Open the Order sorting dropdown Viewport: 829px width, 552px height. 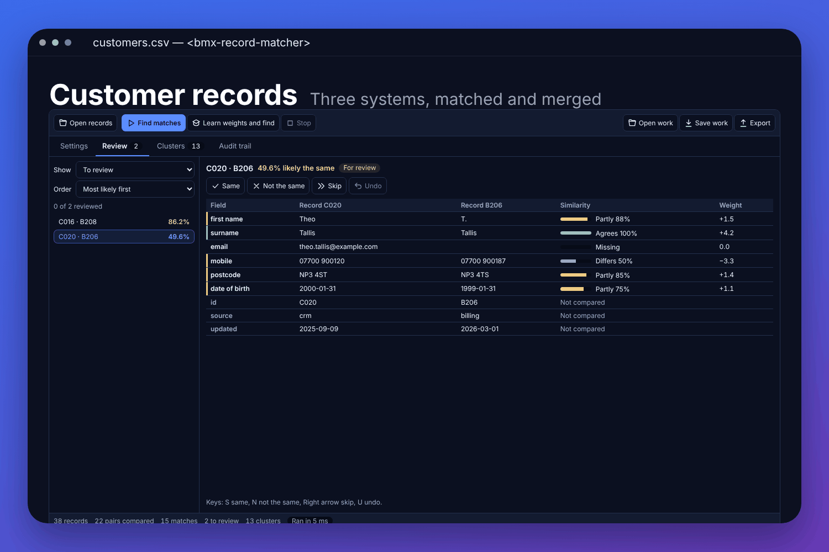coord(135,189)
